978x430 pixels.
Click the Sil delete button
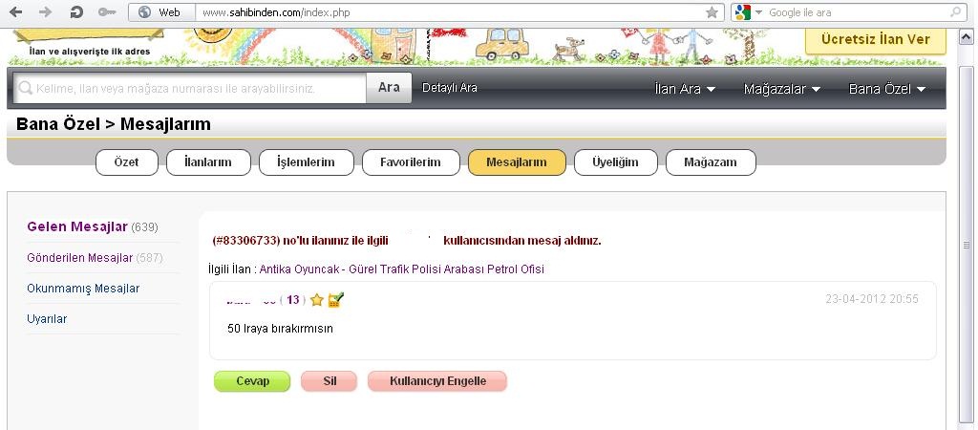329,381
